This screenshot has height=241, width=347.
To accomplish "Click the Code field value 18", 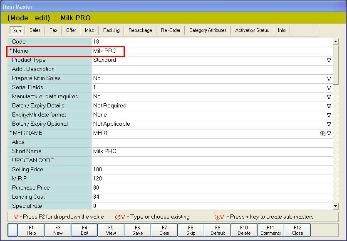I will [x=213, y=42].
